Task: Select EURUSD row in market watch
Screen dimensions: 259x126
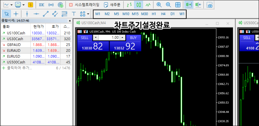Action: pos(36,56)
